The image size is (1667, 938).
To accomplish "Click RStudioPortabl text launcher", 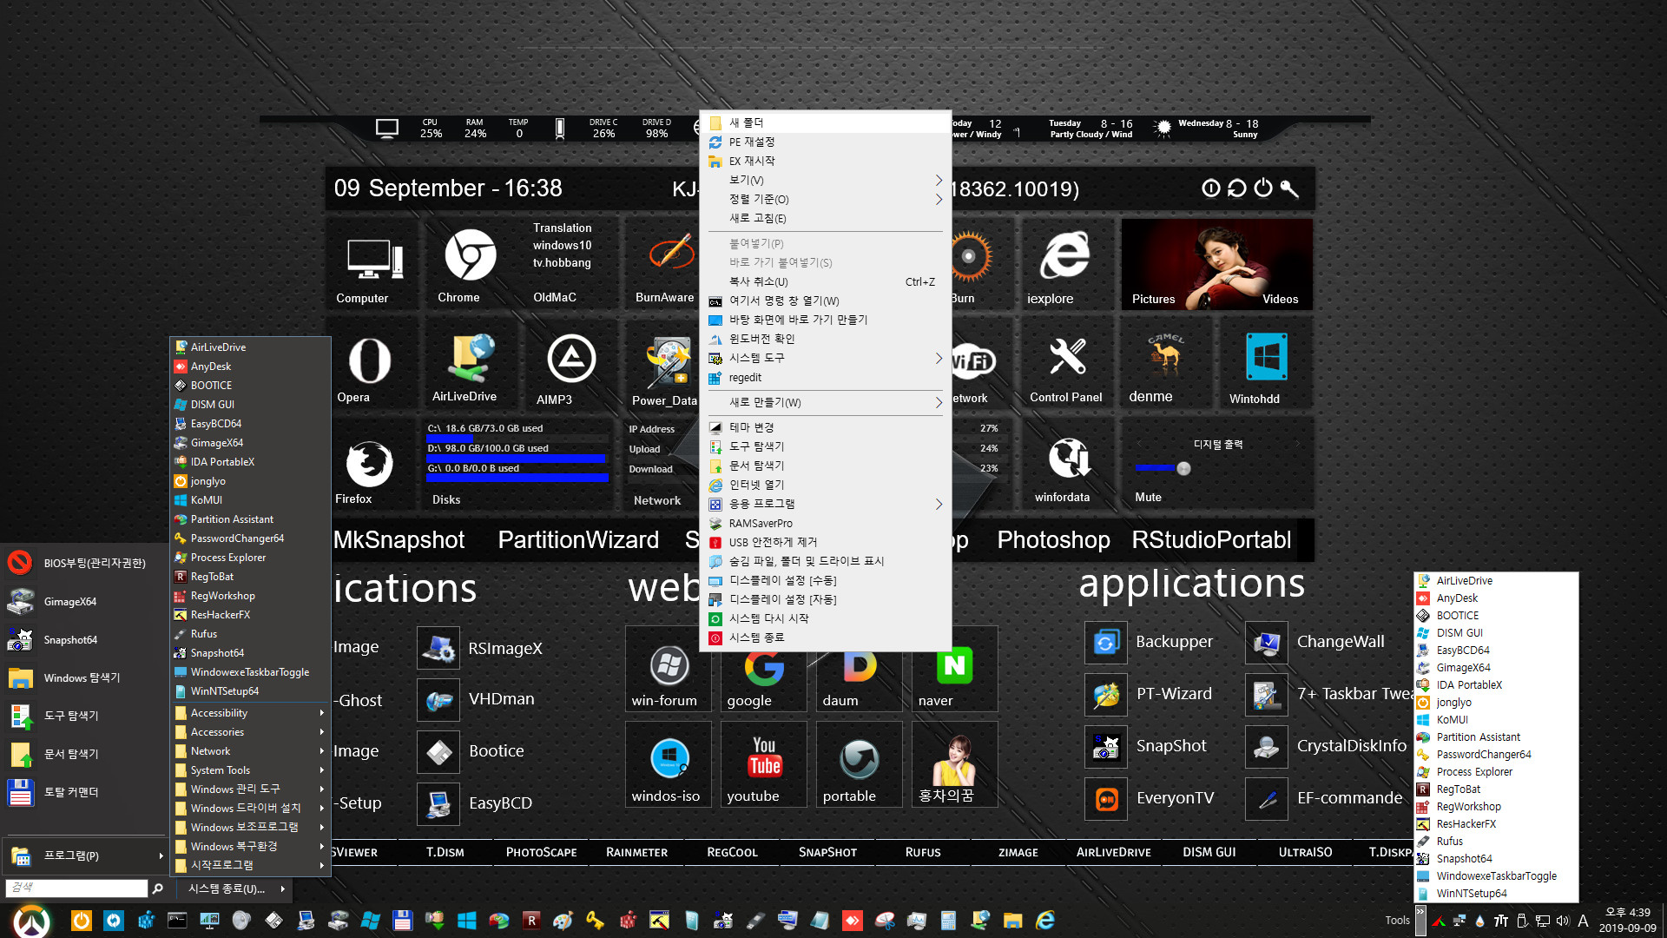I will [1211, 540].
